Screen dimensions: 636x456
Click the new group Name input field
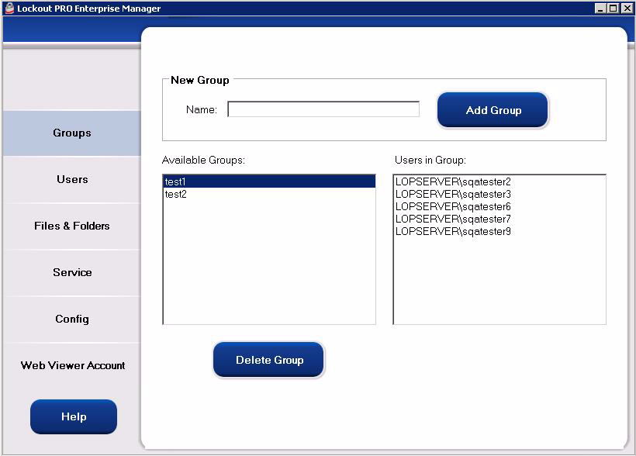323,109
